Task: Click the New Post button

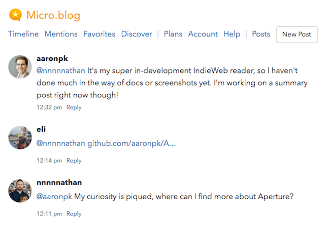Action: pyautogui.click(x=297, y=34)
